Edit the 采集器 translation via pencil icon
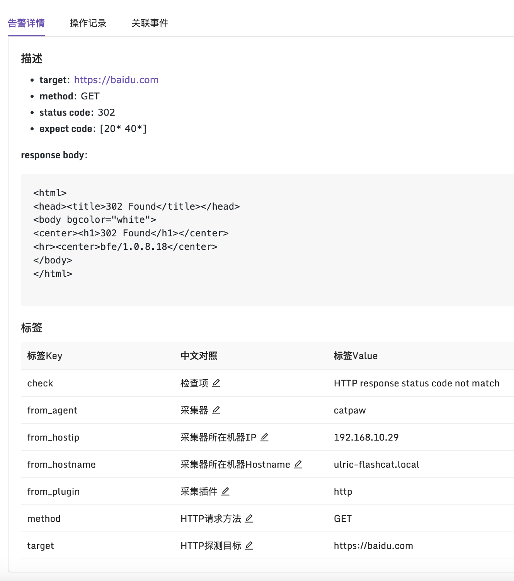The image size is (514, 581). pos(217,410)
